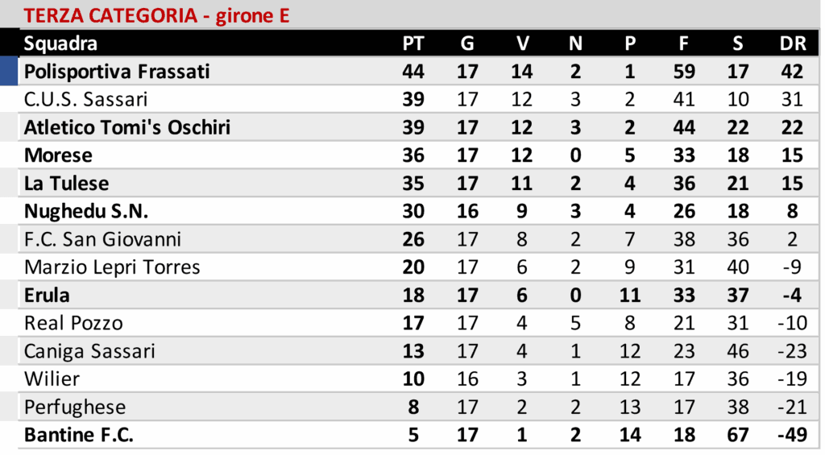Image resolution: width=825 pixels, height=455 pixels.
Task: Select the Erula team name
Action: (x=47, y=295)
